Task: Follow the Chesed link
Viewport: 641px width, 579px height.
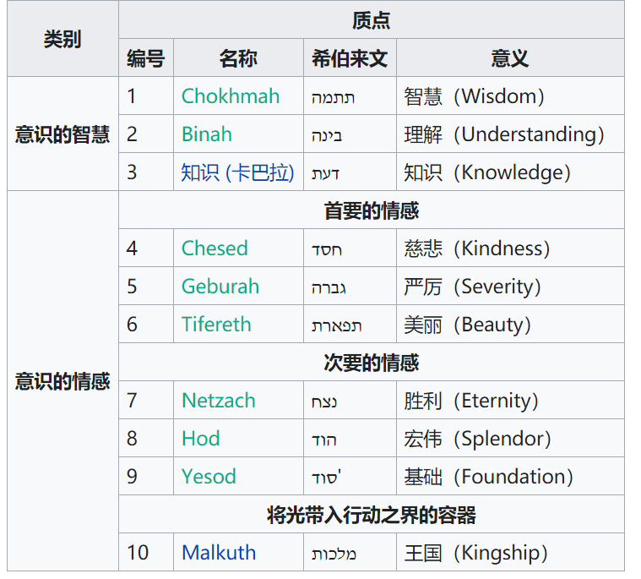Action: click(x=215, y=249)
